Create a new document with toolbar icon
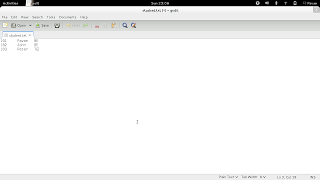Image resolution: width=320 pixels, height=180 pixels. point(5,25)
